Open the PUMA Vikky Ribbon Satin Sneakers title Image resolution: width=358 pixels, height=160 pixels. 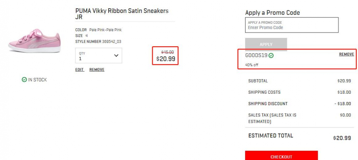click(x=122, y=14)
